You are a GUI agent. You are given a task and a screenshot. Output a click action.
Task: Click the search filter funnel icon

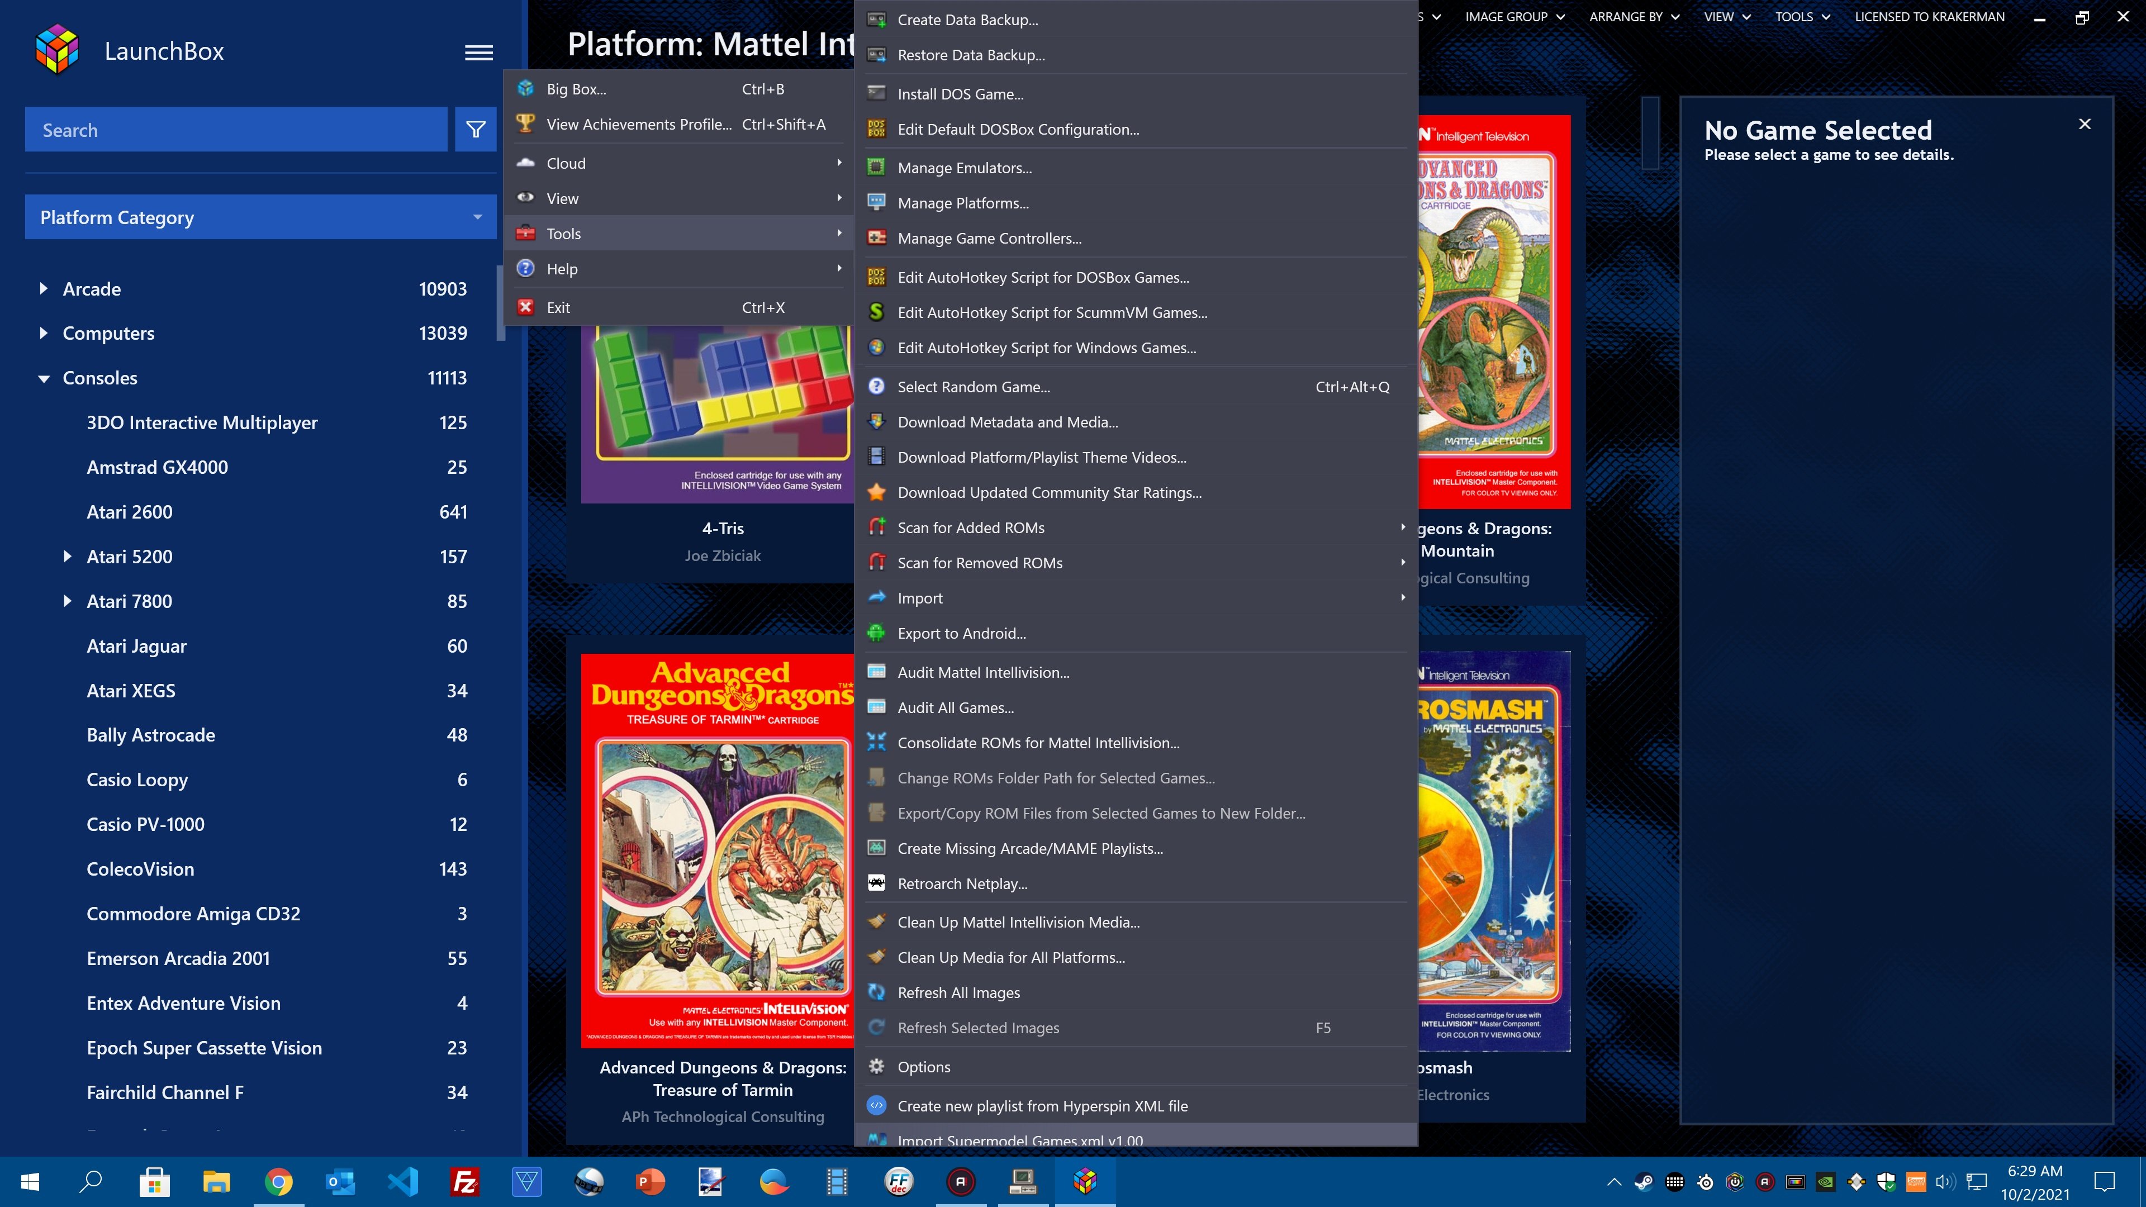pyautogui.click(x=476, y=130)
